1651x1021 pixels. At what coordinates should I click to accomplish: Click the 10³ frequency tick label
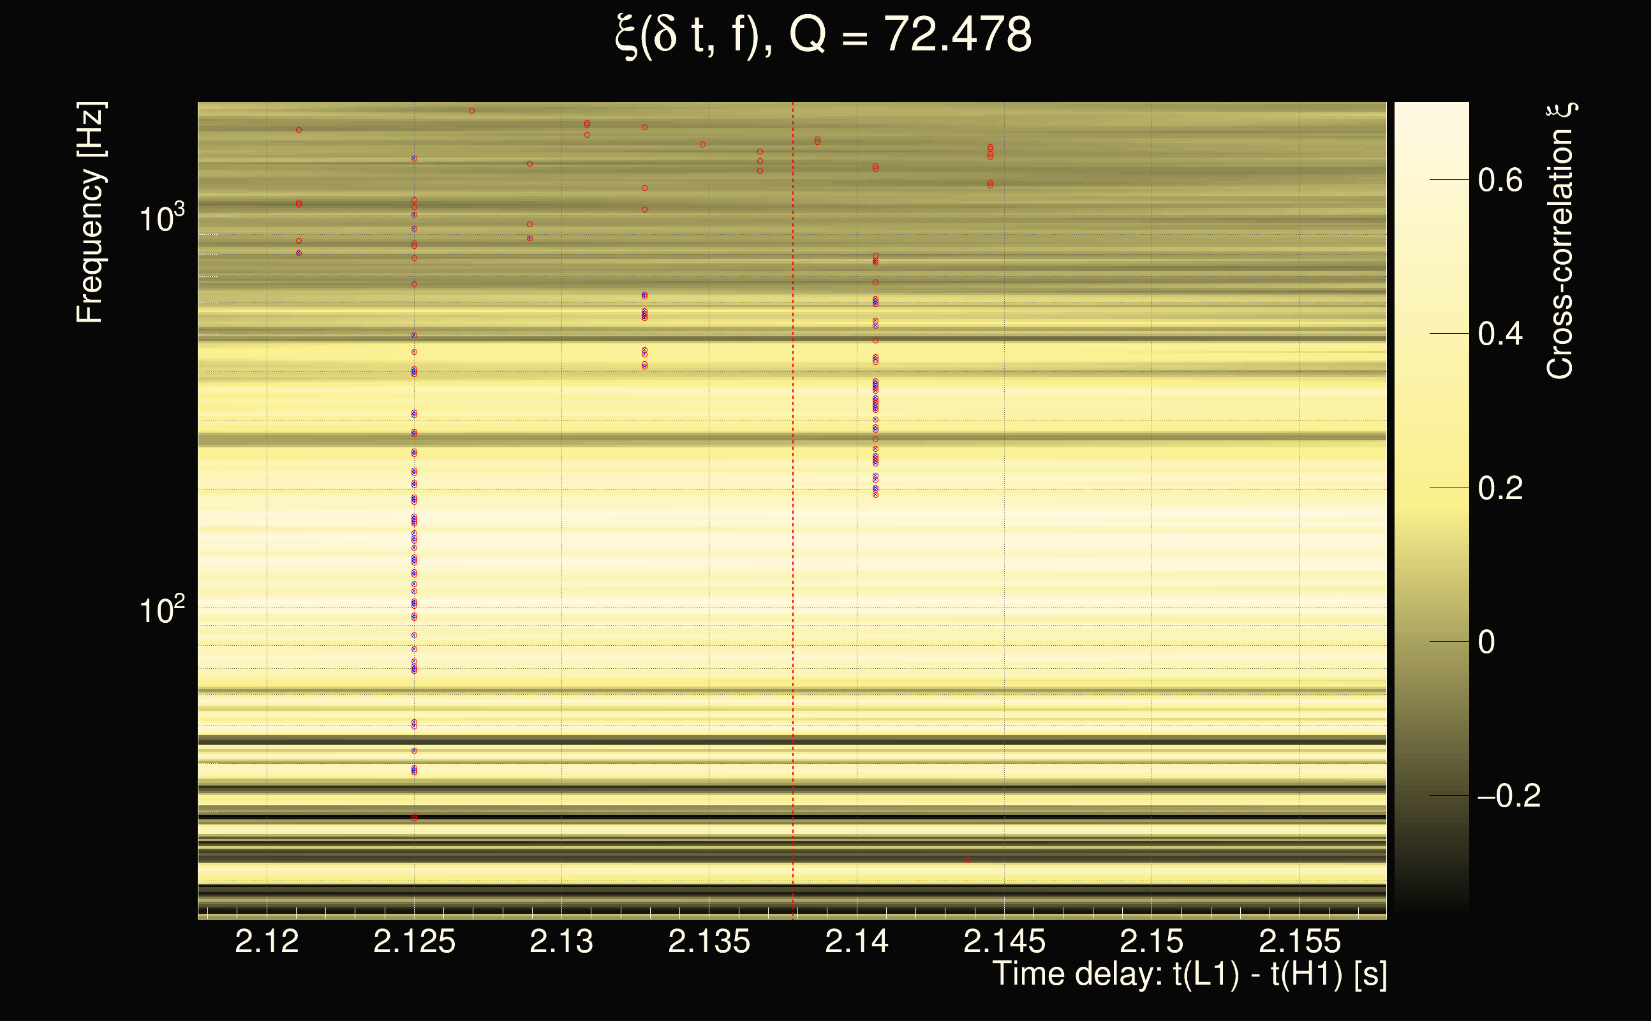pyautogui.click(x=161, y=218)
